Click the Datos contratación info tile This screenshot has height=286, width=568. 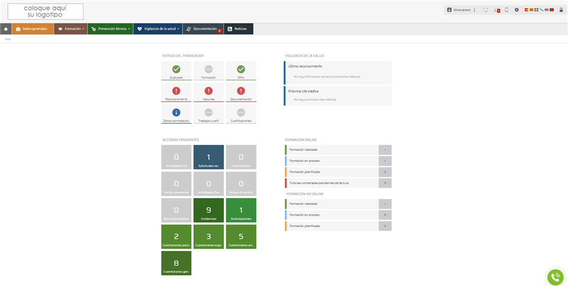[x=176, y=114]
